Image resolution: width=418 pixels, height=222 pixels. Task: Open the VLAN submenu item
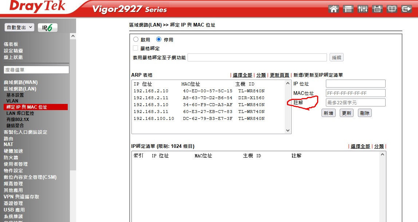coord(12,101)
